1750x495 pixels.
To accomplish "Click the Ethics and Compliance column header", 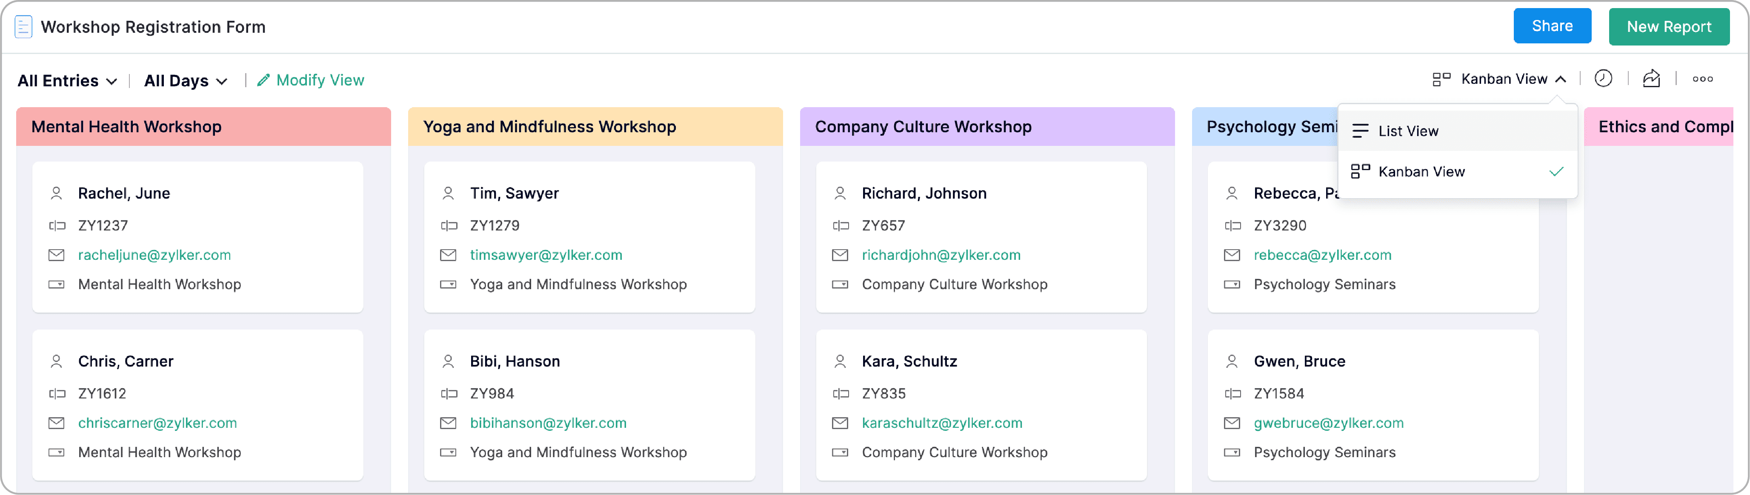I will pos(1658,126).
